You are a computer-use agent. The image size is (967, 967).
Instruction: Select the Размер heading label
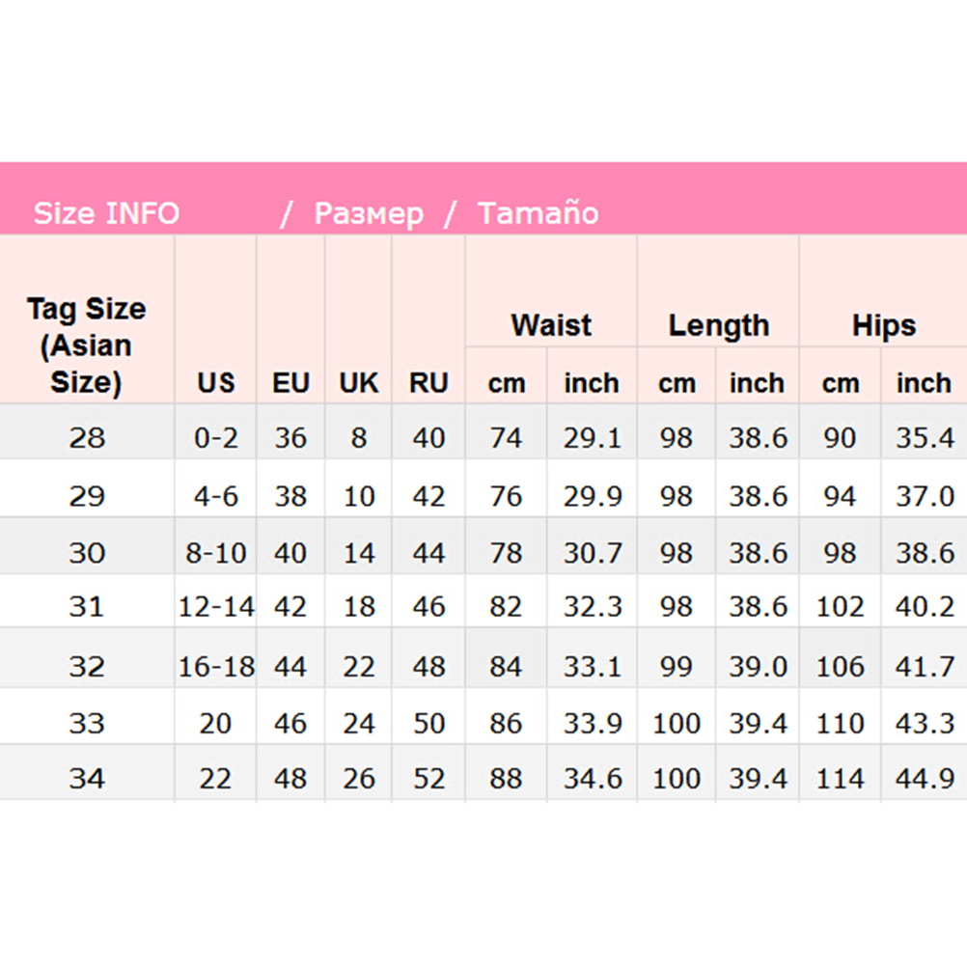(x=369, y=213)
